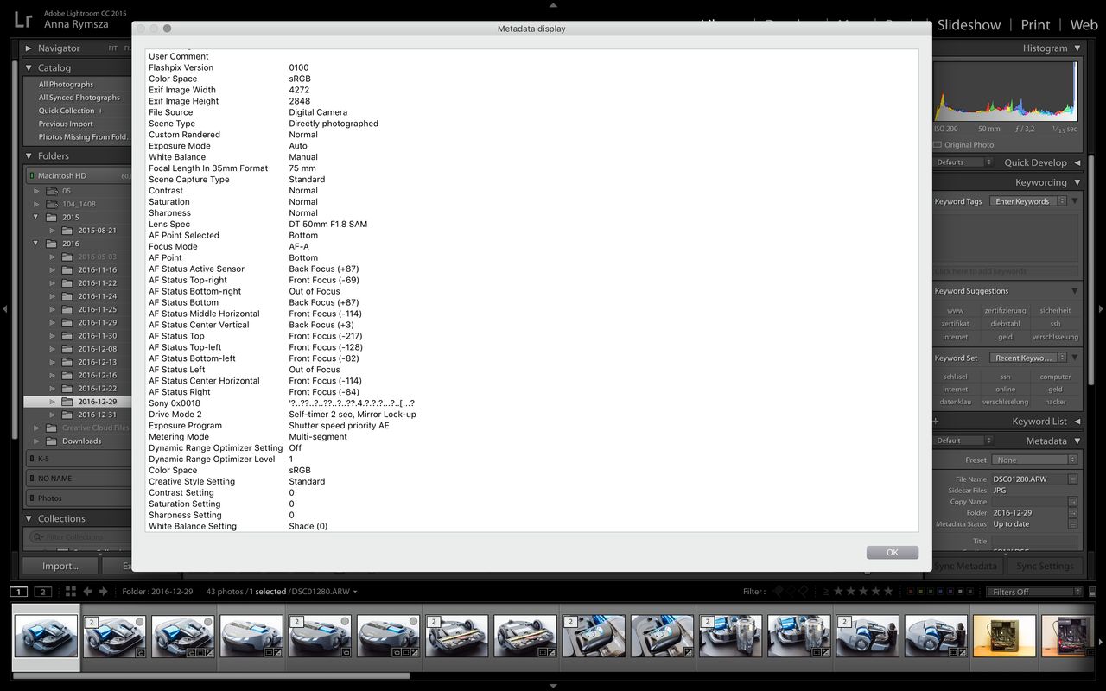
Task: Filter by flagged status flag icon
Action: 778,592
